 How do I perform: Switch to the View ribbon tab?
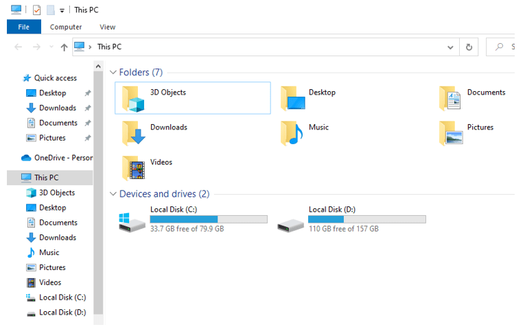pos(108,27)
